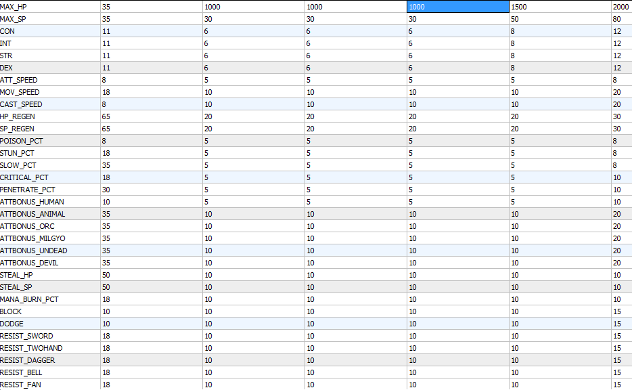Select the CRITICAL_PCT row label

click(x=24, y=177)
